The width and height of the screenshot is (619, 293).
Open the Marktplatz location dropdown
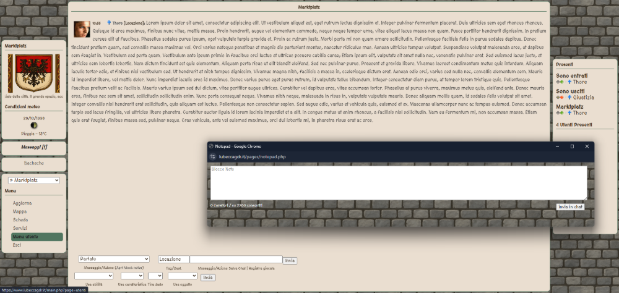(x=34, y=180)
